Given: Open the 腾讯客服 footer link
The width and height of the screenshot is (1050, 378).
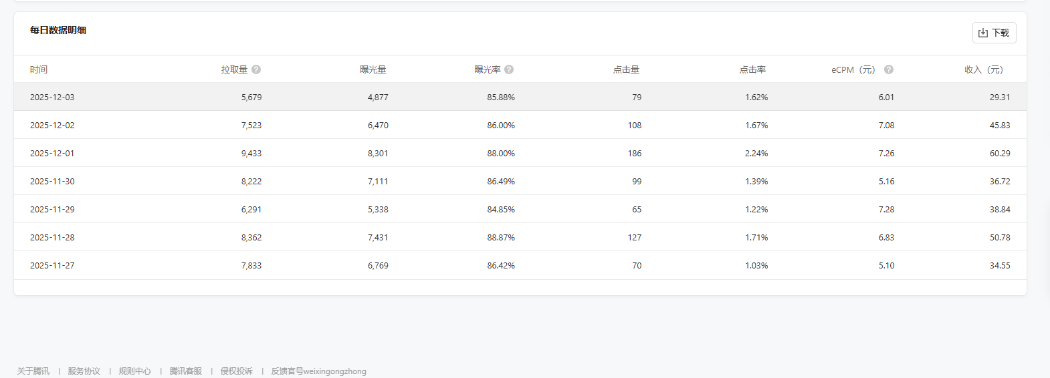Looking at the screenshot, I should 185,371.
